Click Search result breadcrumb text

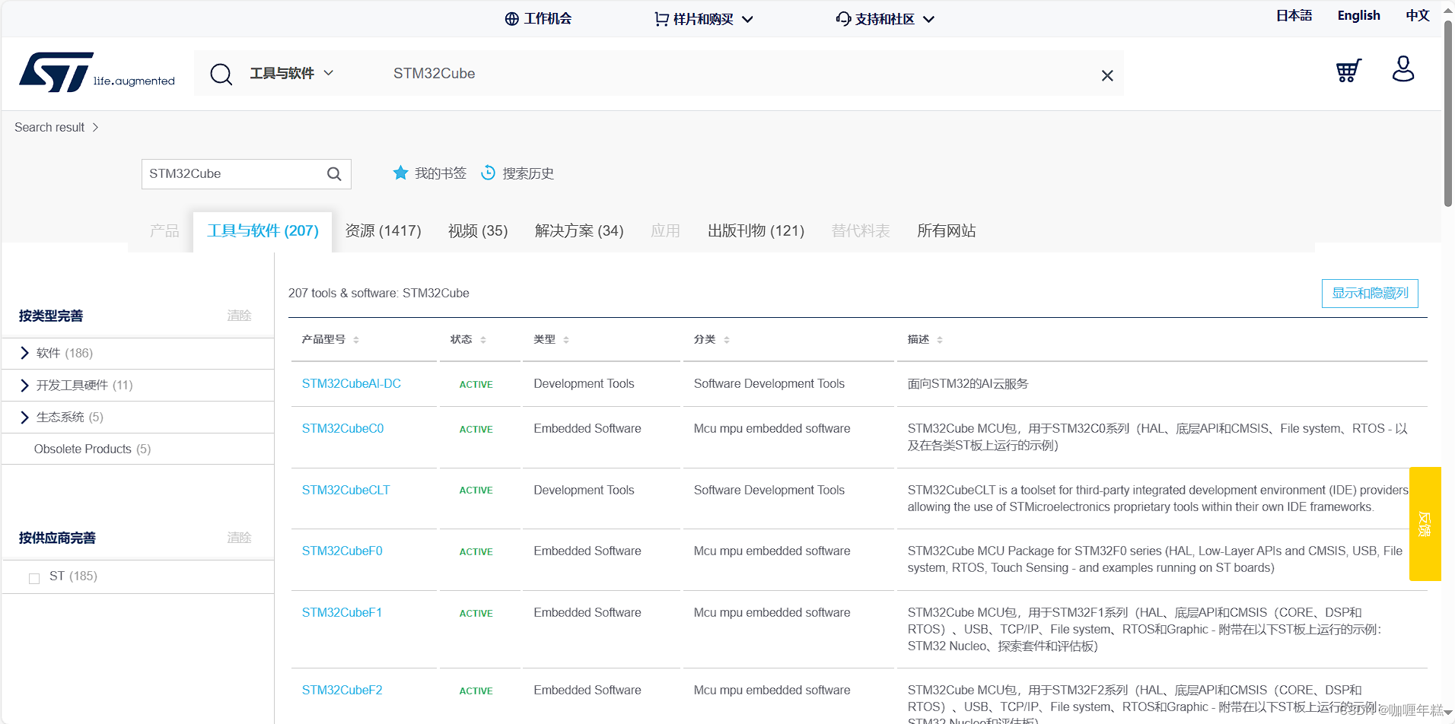(x=49, y=127)
